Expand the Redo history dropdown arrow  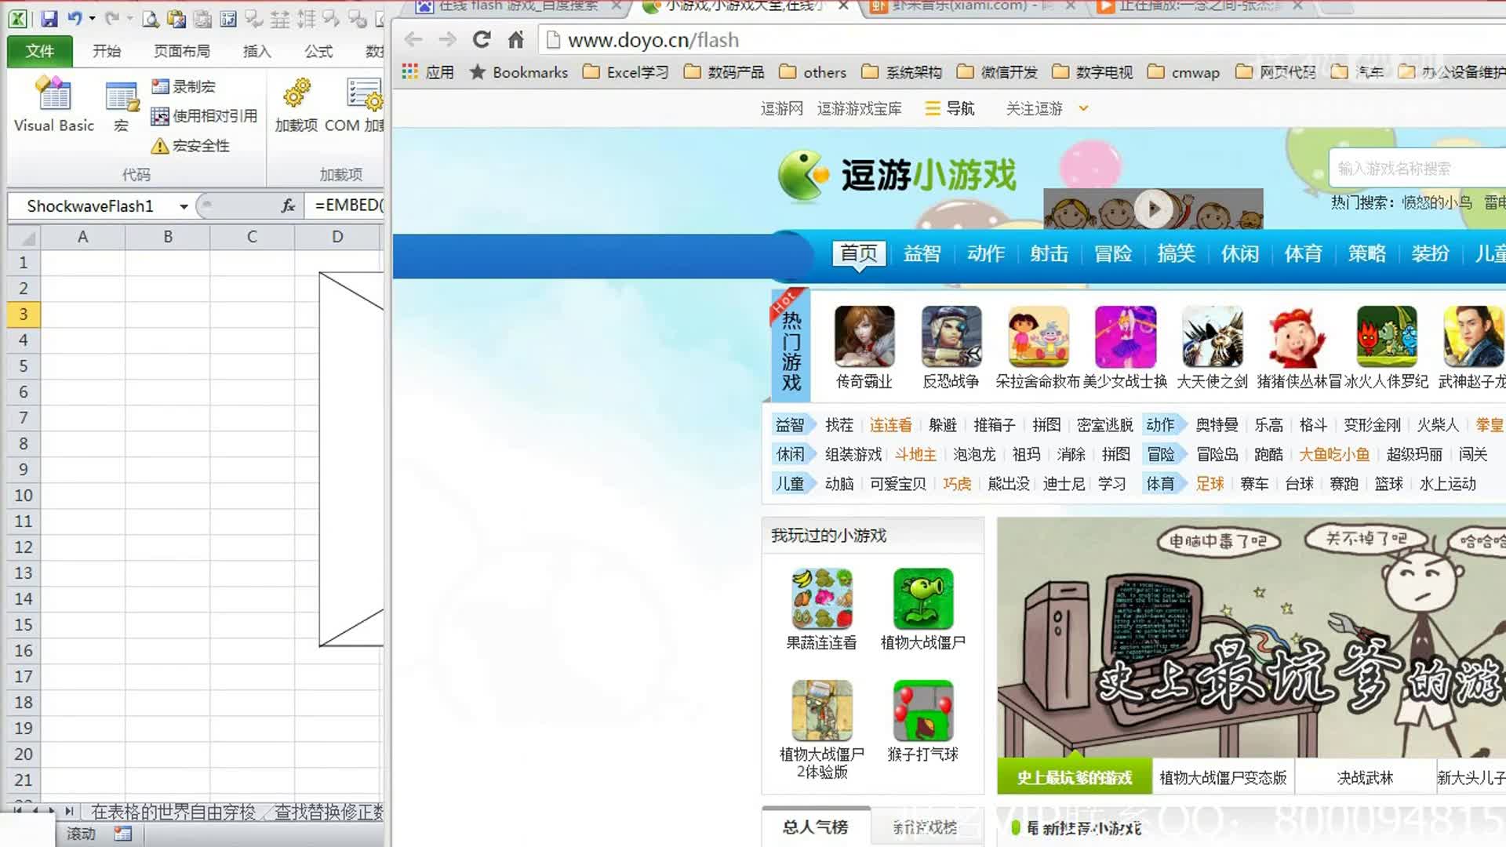(129, 18)
